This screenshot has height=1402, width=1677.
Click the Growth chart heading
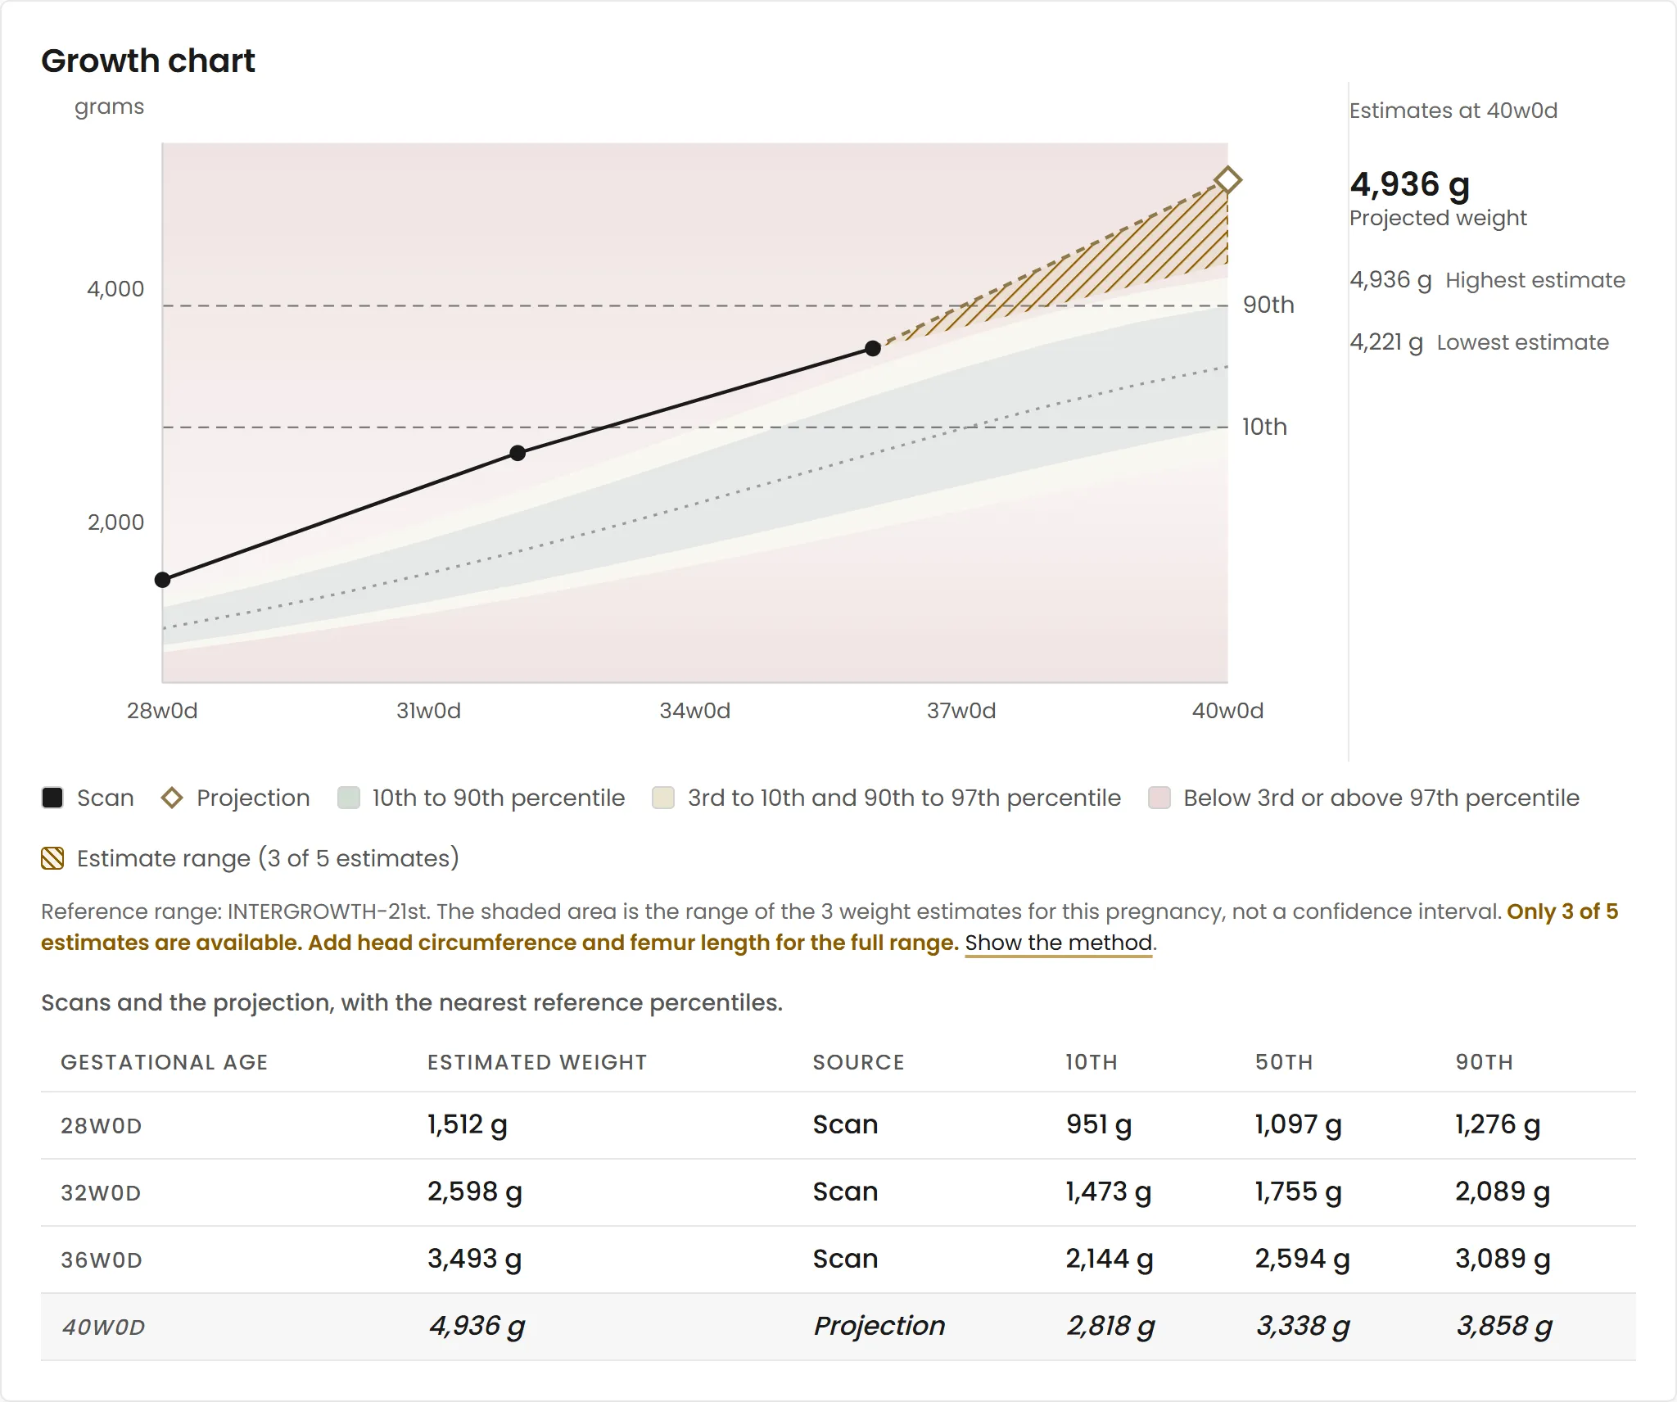tap(148, 61)
